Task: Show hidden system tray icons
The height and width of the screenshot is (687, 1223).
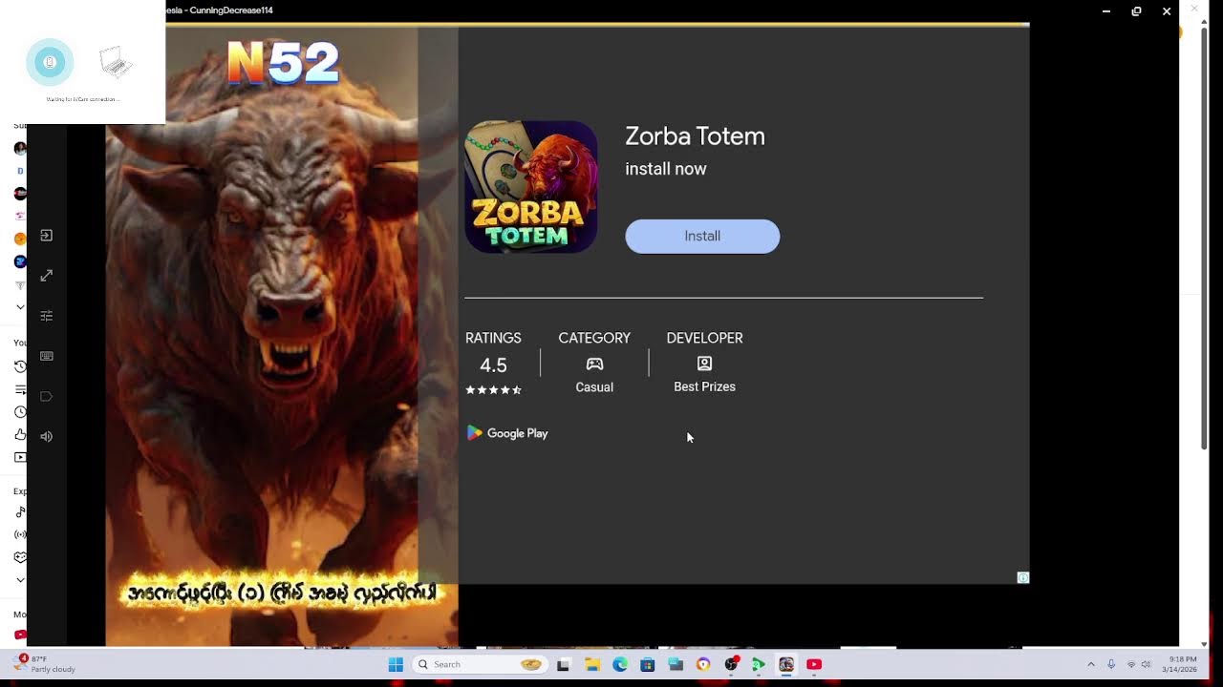Action: click(1091, 664)
